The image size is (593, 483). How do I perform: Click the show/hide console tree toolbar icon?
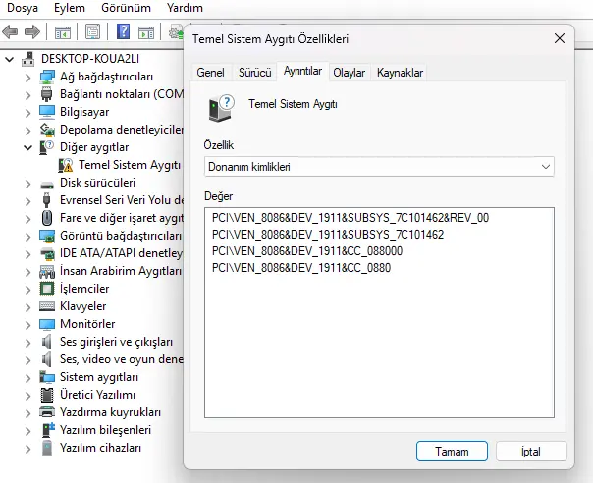click(63, 32)
